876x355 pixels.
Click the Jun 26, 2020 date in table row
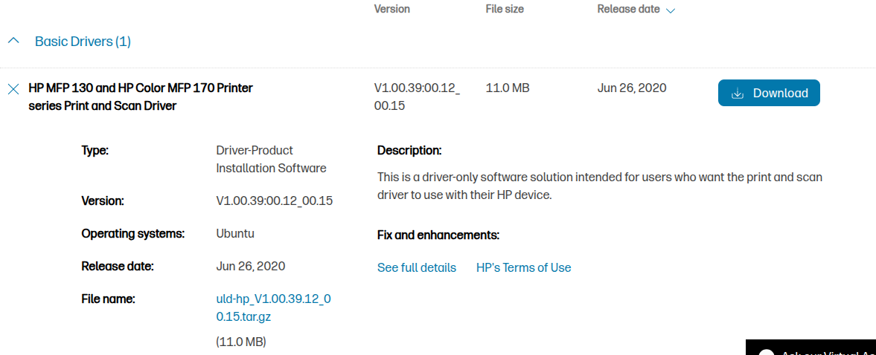(x=632, y=88)
